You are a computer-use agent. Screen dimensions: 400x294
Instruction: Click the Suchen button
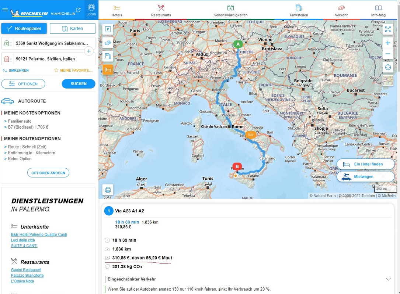(x=79, y=84)
